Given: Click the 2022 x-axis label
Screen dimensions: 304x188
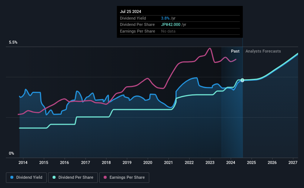Looking at the screenshot, I should tap(189, 162).
